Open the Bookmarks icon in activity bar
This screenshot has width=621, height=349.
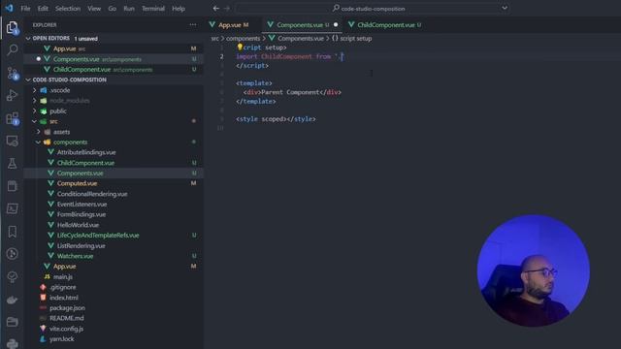click(13, 232)
